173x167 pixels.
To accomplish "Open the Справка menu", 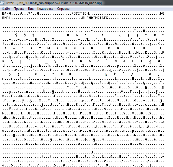I will [x=63, y=9].
